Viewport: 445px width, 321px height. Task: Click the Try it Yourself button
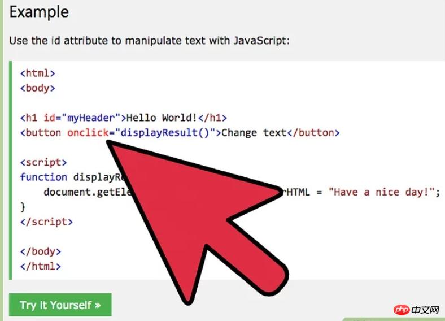click(60, 305)
